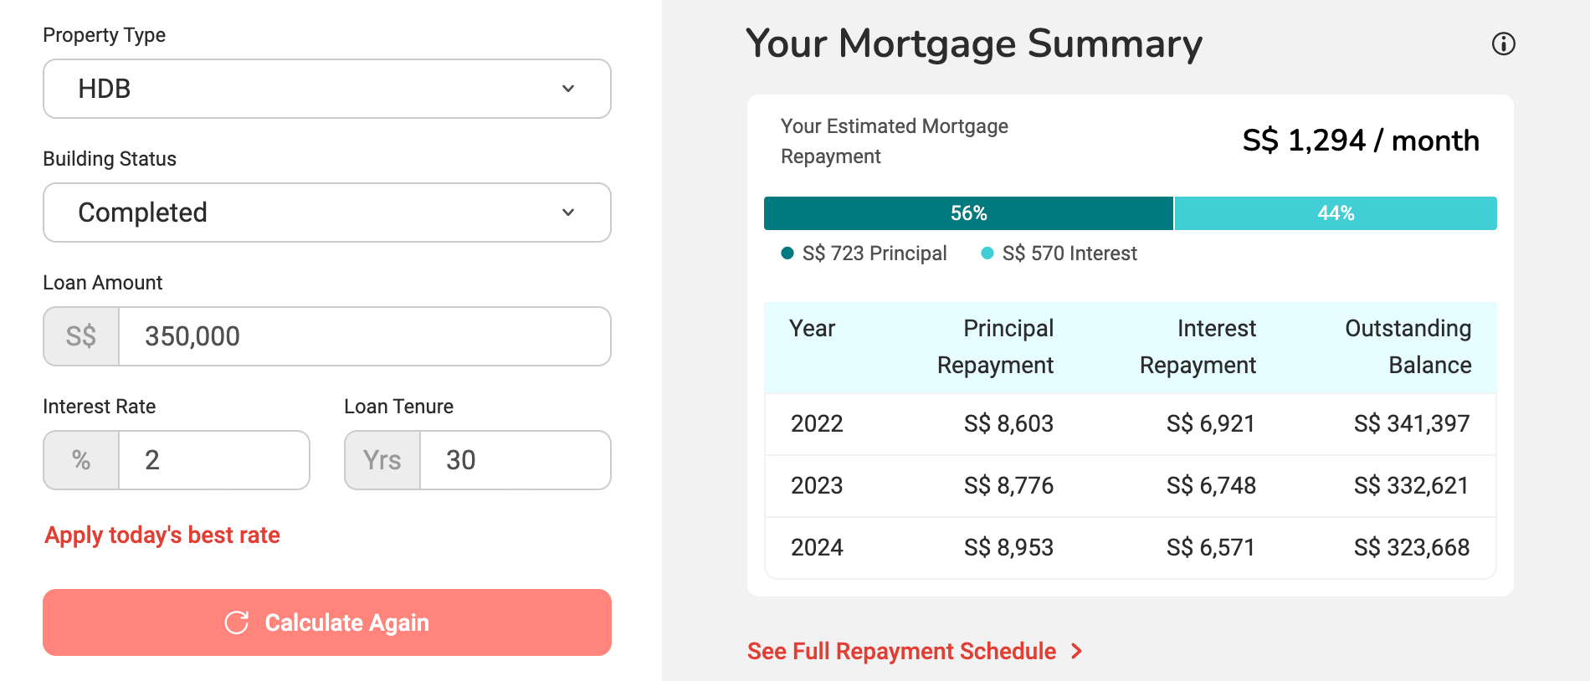Click the HDB dropdown chevron arrow

coord(568,89)
